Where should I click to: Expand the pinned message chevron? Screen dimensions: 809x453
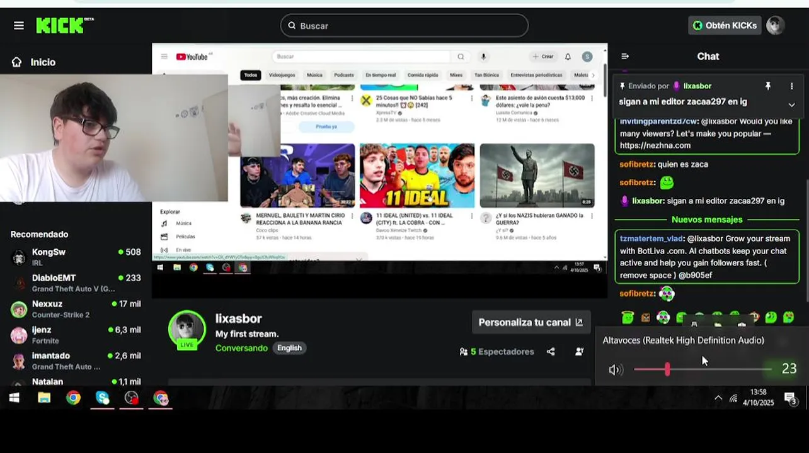click(792, 104)
